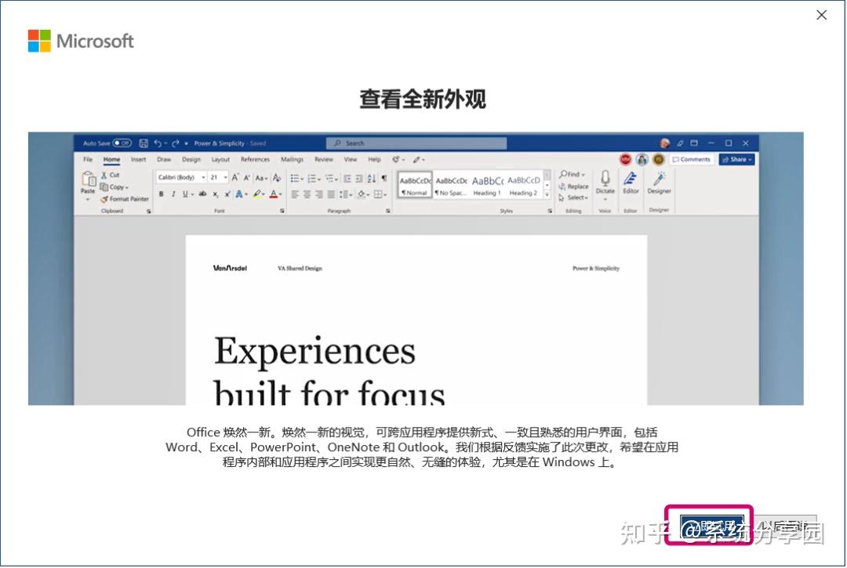Expand the Share button dropdown
847x568 pixels.
click(x=749, y=159)
